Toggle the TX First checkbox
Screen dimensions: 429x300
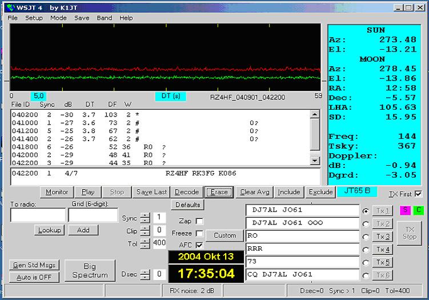[418, 194]
